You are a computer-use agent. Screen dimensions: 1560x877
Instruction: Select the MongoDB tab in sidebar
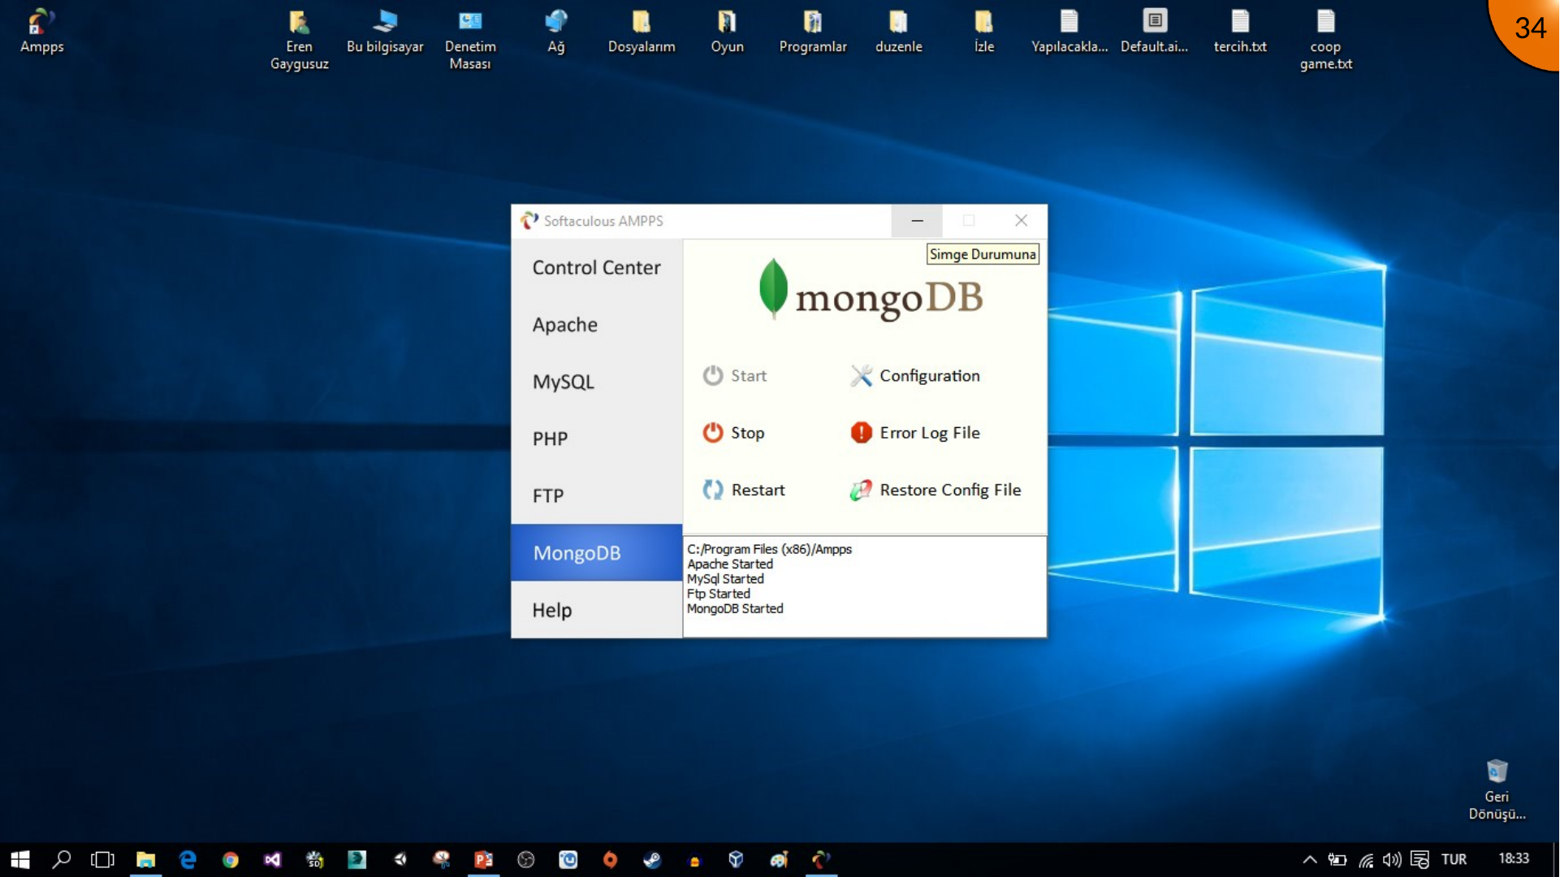(597, 552)
